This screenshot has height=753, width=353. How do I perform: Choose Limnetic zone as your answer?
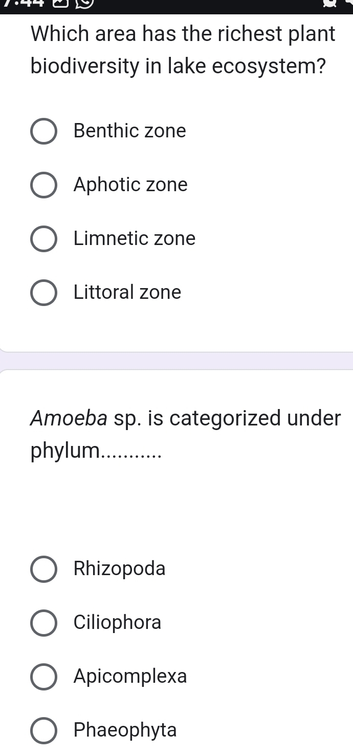[43, 239]
